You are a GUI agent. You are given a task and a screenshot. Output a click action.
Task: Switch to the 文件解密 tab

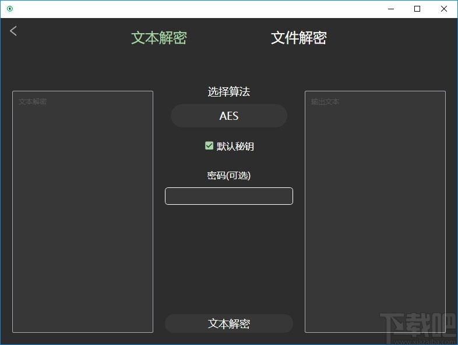(298, 38)
